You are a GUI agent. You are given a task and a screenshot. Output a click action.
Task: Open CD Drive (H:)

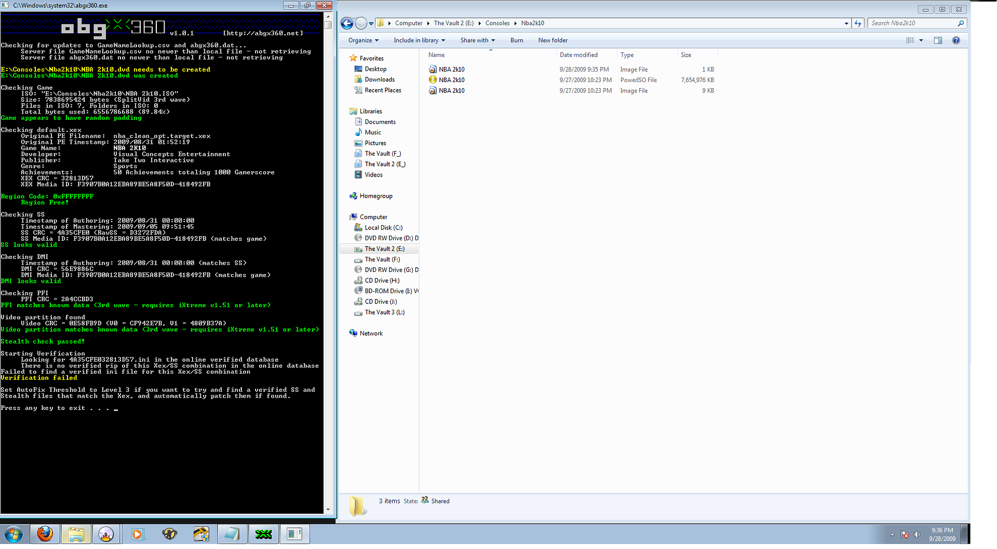(x=382, y=281)
